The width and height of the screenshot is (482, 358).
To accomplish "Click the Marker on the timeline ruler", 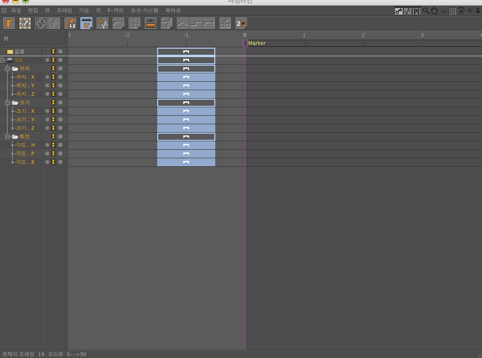I will 254,43.
